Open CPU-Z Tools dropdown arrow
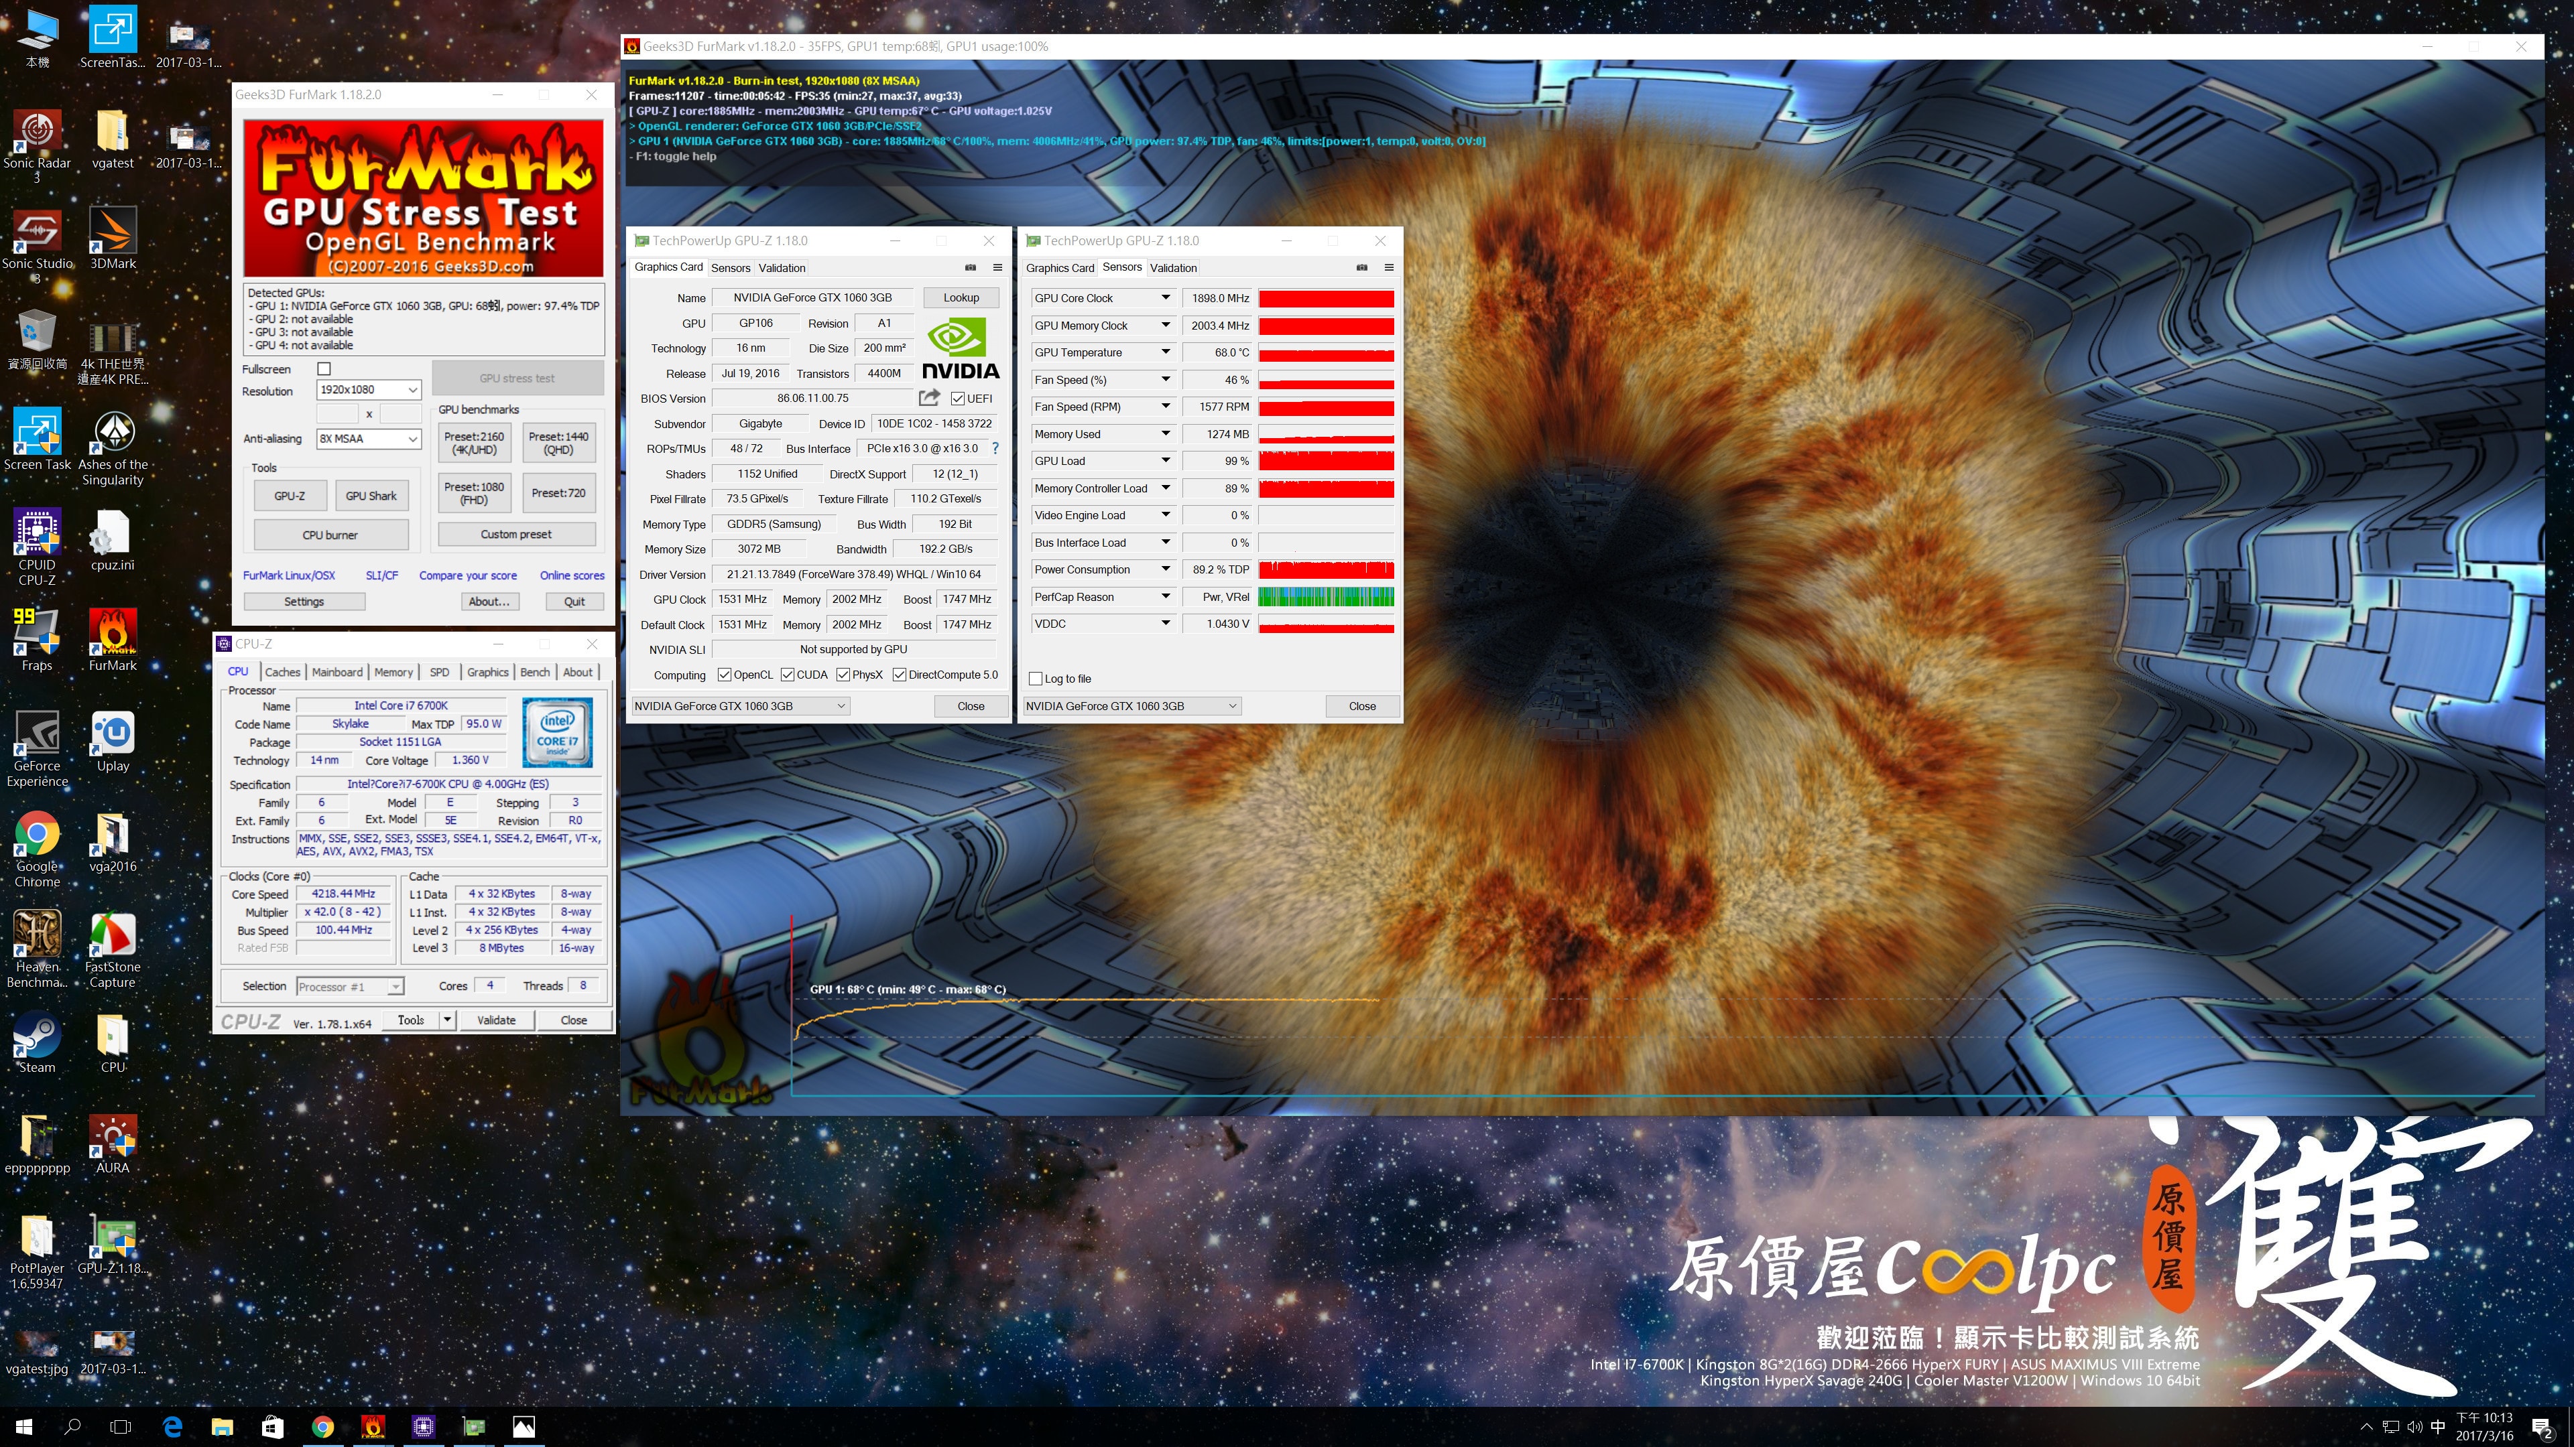The image size is (2574, 1447). pos(448,1020)
